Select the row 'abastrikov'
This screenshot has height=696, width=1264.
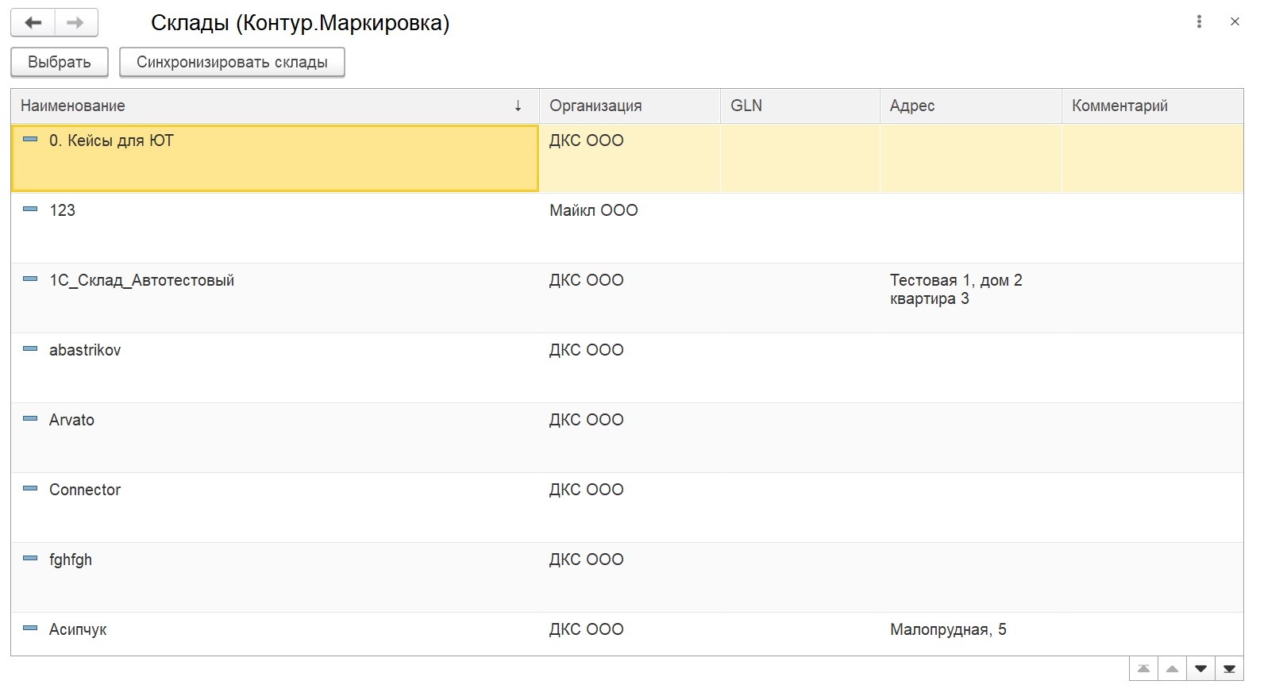pos(627,367)
